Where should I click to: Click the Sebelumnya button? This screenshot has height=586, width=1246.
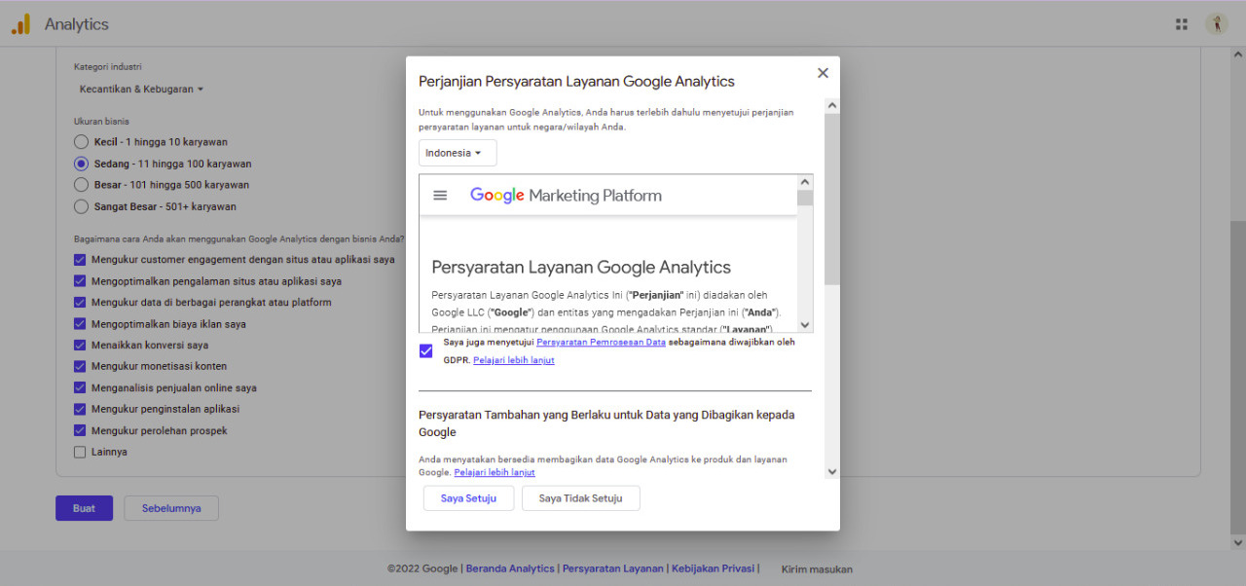click(x=171, y=508)
